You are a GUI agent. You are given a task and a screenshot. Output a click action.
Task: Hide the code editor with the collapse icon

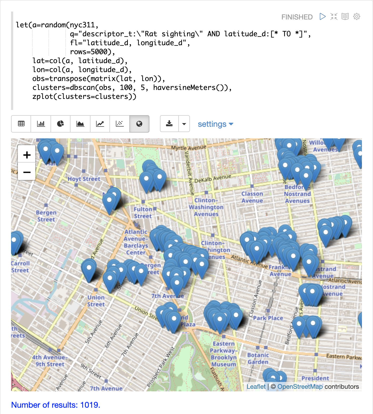pyautogui.click(x=334, y=17)
